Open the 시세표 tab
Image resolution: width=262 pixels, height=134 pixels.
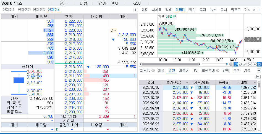click(157, 10)
